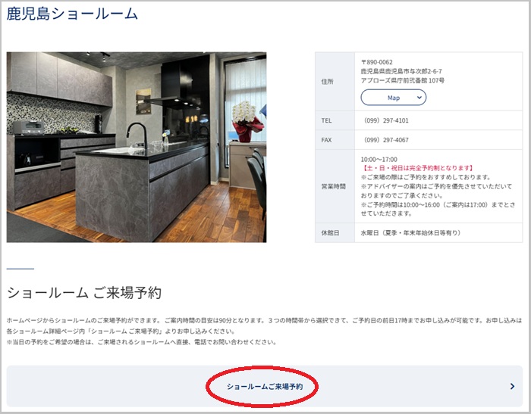Click the FAX row label
The width and height of the screenshot is (531, 414).
[327, 140]
